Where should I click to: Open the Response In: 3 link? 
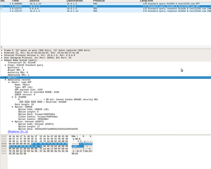tap(17, 131)
